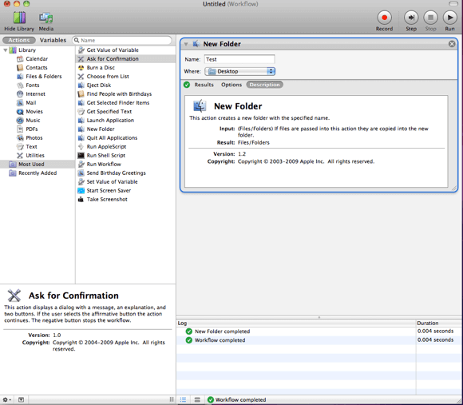This screenshot has width=463, height=405.
Task: Select Start Screen Saver action
Action: (109, 191)
